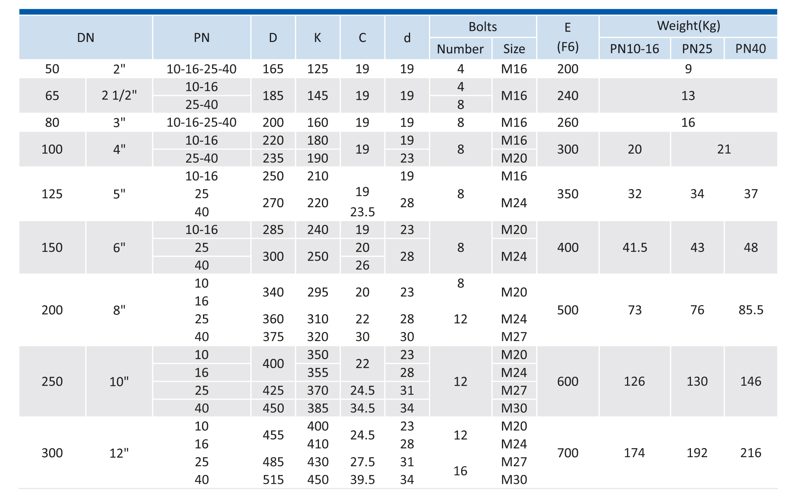This screenshot has width=793, height=498.
Task: Click the 41.5 weight cell
Action: 635,247
